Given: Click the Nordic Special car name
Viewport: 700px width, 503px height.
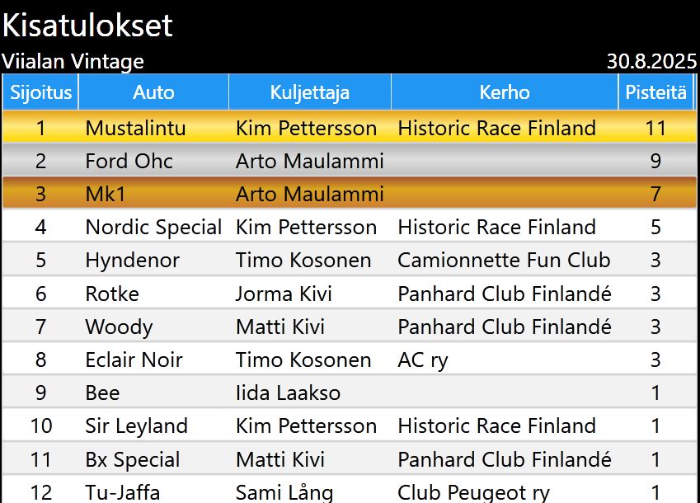Looking at the screenshot, I should click(x=153, y=227).
